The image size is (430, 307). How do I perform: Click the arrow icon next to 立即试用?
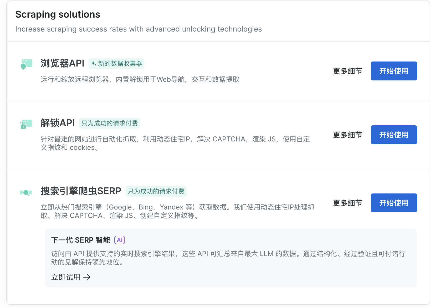(87, 277)
